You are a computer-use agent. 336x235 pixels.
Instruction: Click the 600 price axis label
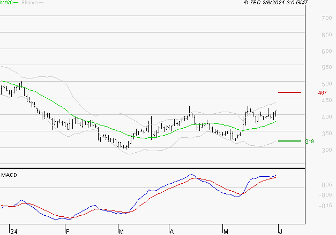[327, 51]
